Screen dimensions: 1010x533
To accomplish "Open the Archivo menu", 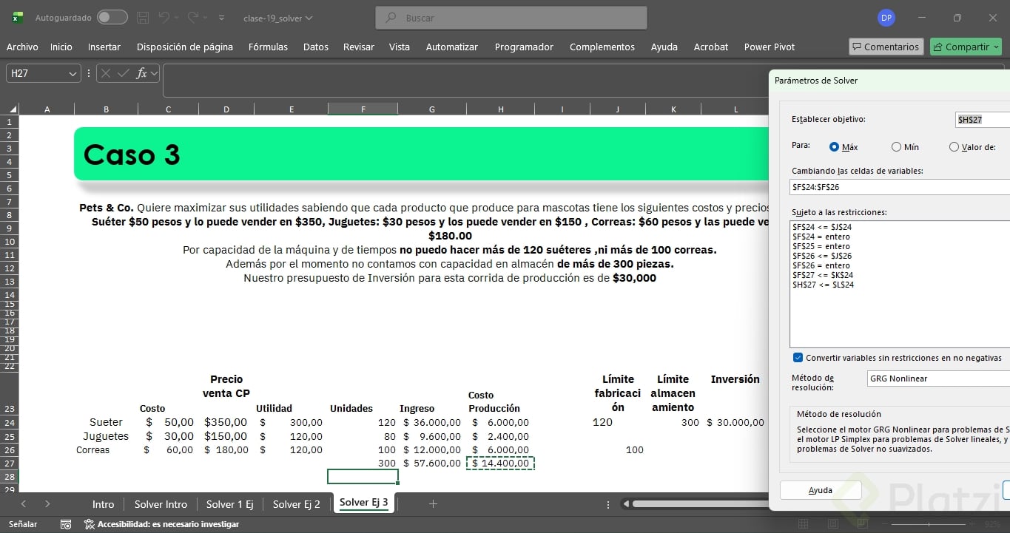I will (22, 47).
